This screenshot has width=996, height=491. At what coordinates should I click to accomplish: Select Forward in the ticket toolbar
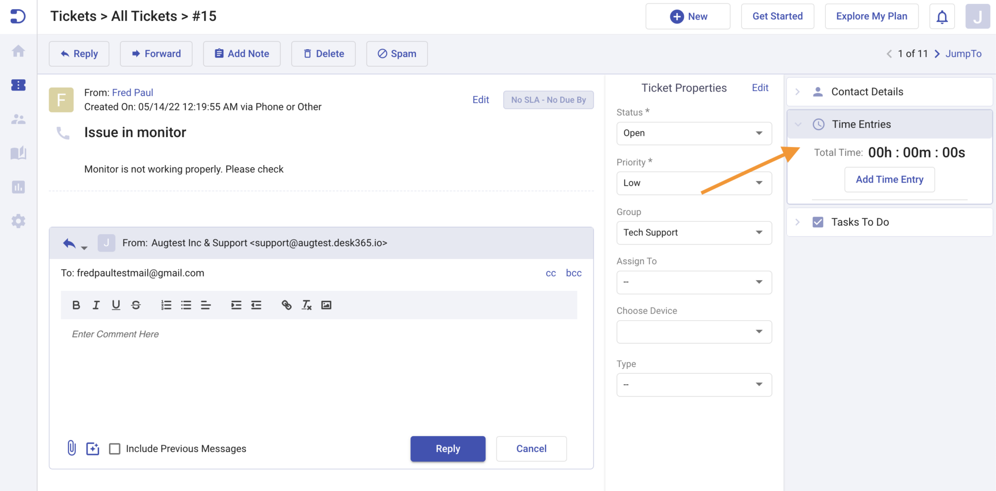point(156,54)
